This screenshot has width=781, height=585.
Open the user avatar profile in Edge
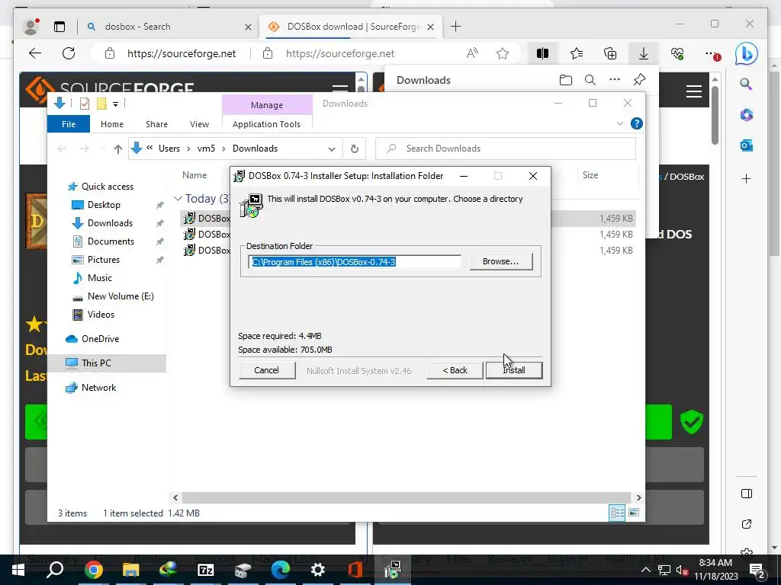pyautogui.click(x=31, y=27)
